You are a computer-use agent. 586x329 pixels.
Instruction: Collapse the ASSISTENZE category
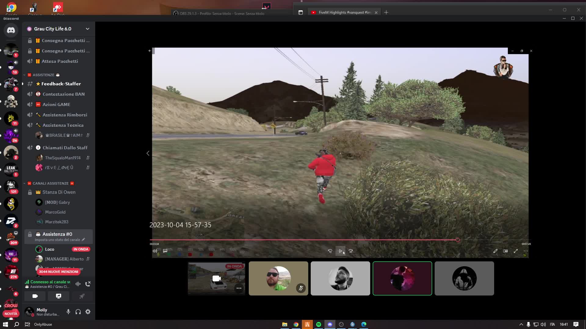tap(43, 75)
